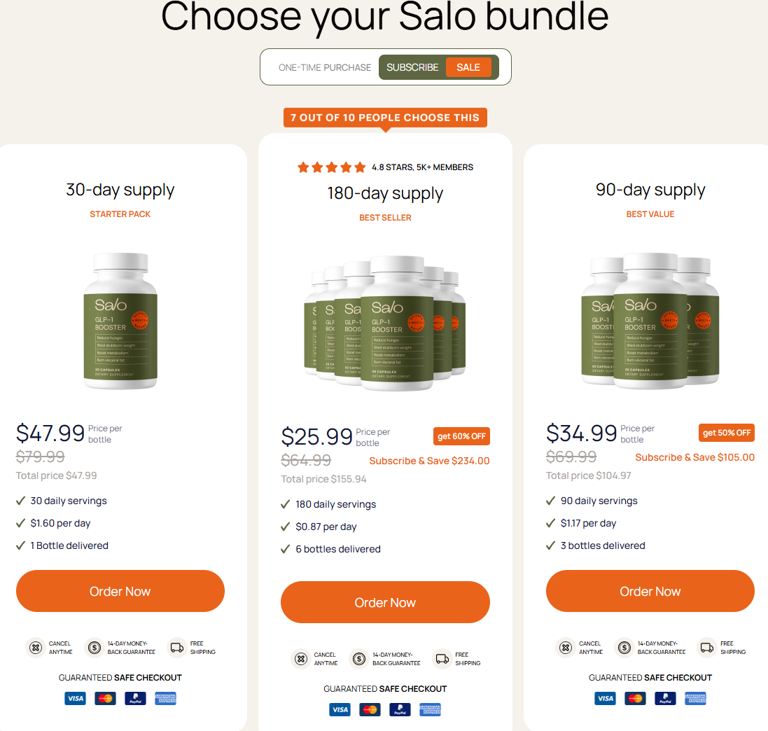Click free shipping truck icon in 30-day card
Viewport: 768px width, 731px height.
pyautogui.click(x=177, y=648)
